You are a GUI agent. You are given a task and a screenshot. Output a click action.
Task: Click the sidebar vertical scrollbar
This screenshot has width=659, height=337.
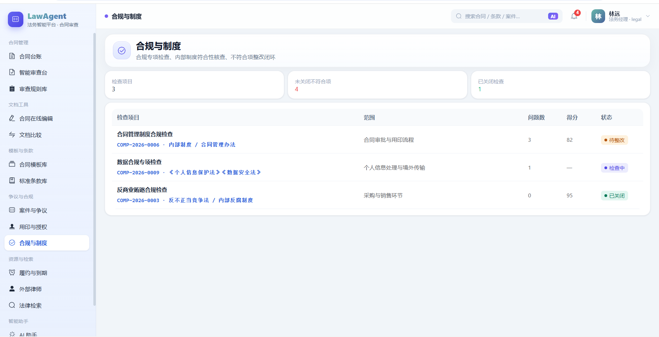(94, 169)
